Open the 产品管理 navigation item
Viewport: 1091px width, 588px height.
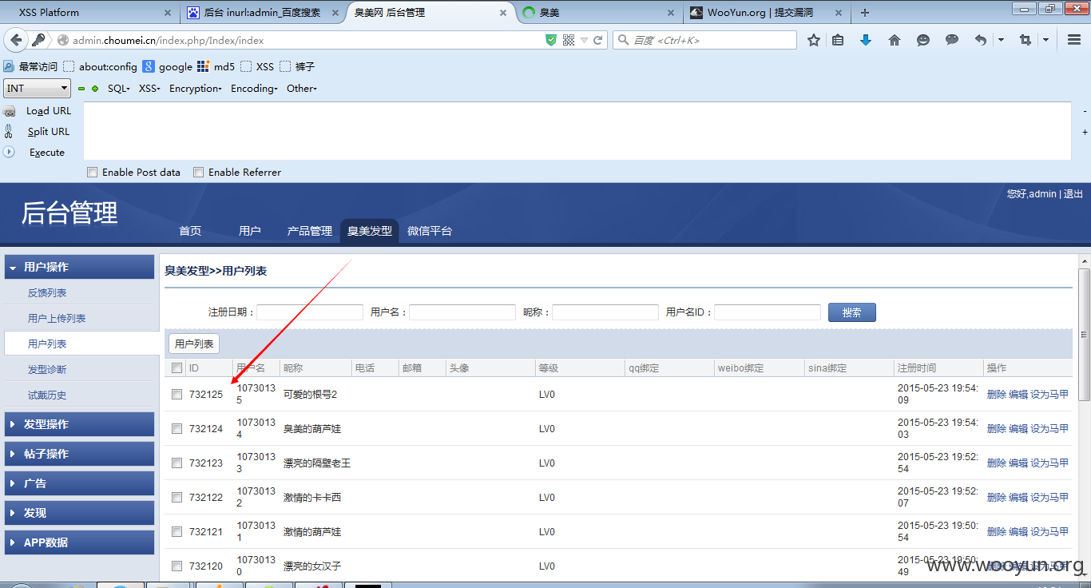(310, 231)
